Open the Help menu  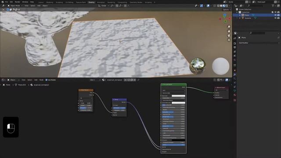pyautogui.click(x=32, y=2)
